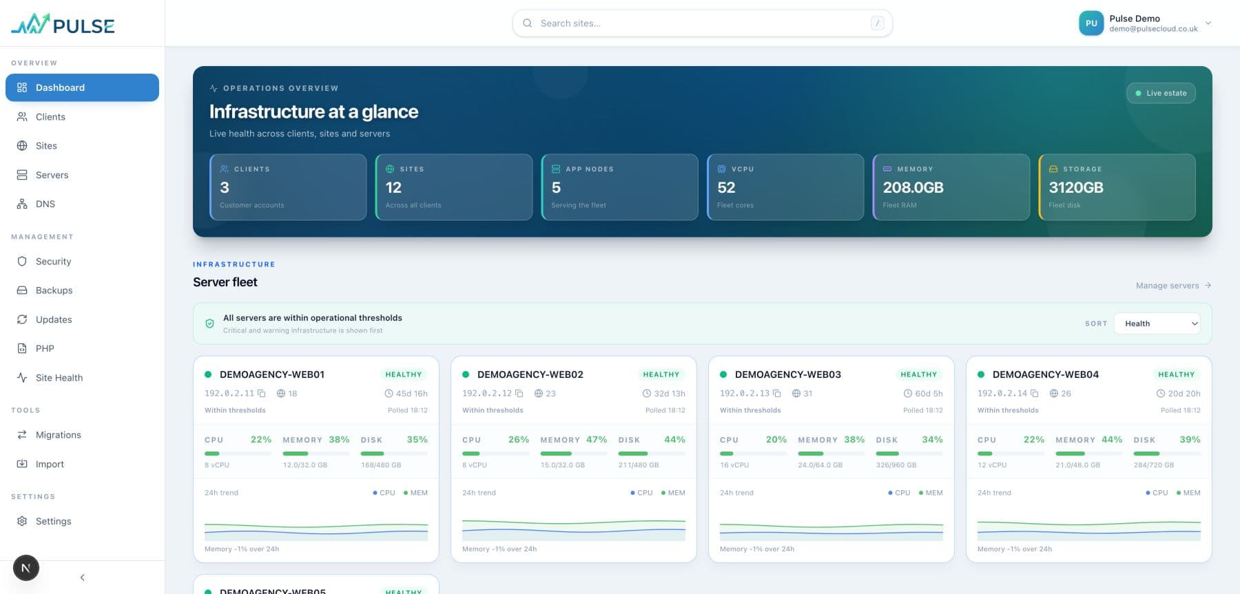1240x594 pixels.
Task: Click the Operations Overview pulse icon
Action: pos(214,88)
